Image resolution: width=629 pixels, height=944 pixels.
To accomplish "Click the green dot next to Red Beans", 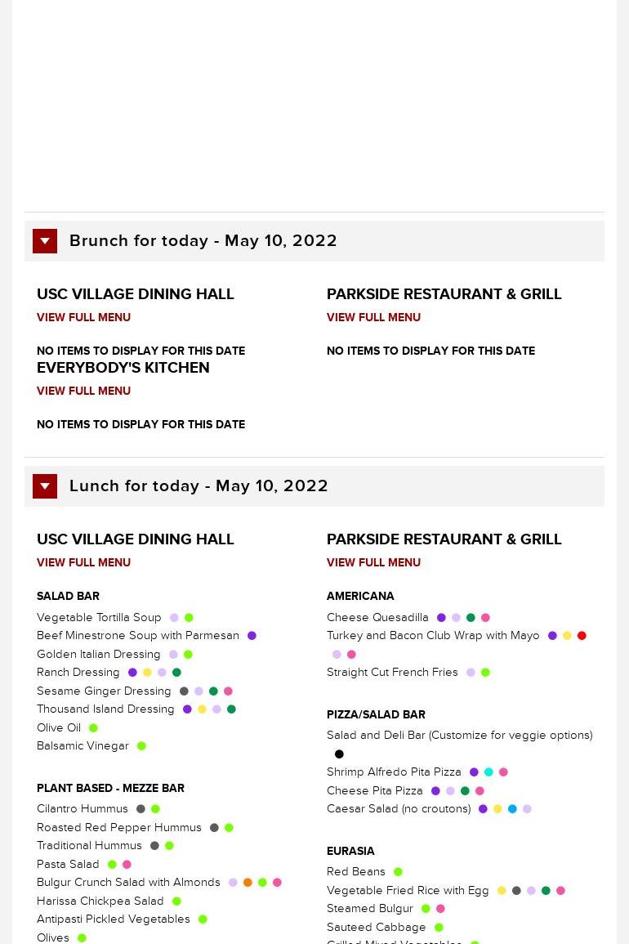I will 398,872.
